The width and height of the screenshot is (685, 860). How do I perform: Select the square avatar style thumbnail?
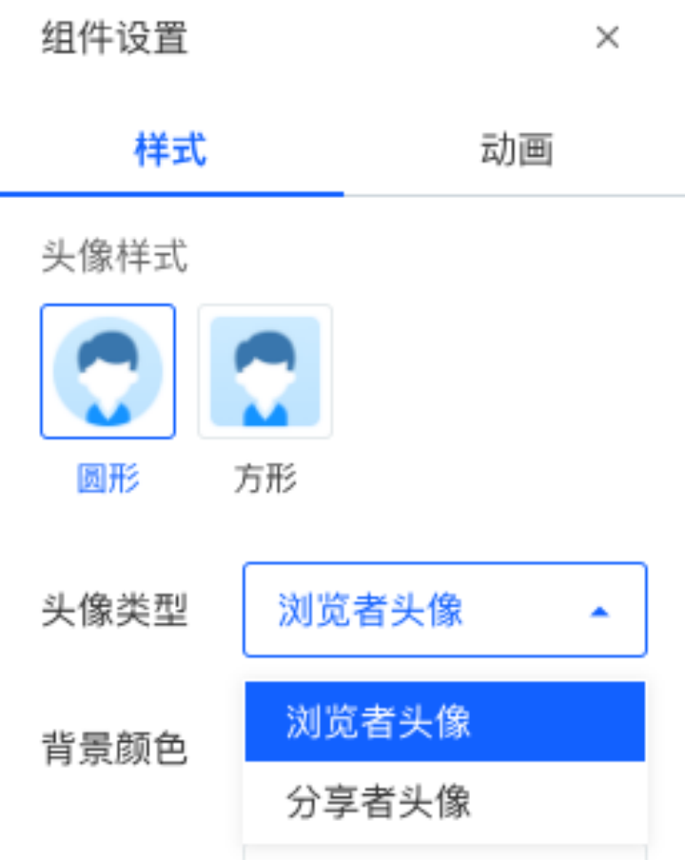(265, 371)
